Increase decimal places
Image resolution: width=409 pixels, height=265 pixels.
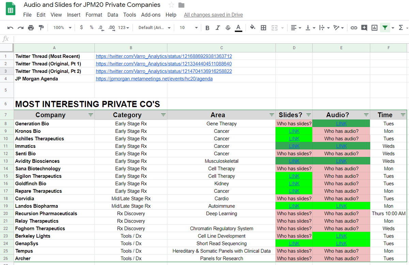111,28
